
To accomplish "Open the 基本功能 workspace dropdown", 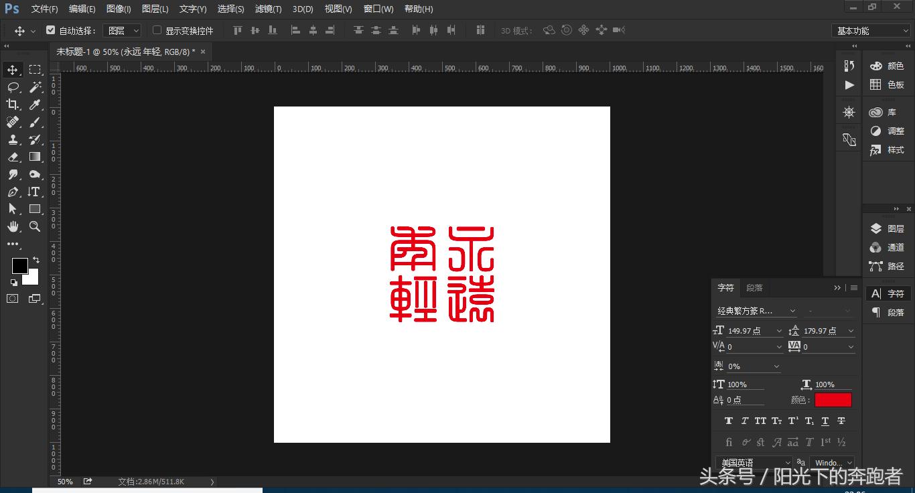I will [869, 30].
